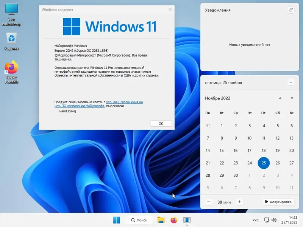Open volume settings from system tray

(x=274, y=220)
